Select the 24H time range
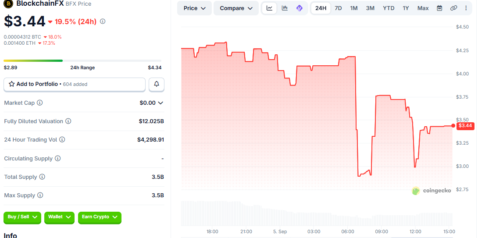The image size is (478, 238). pyautogui.click(x=321, y=8)
